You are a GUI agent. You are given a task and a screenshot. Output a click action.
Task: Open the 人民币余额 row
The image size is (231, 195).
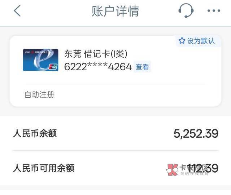(115, 133)
